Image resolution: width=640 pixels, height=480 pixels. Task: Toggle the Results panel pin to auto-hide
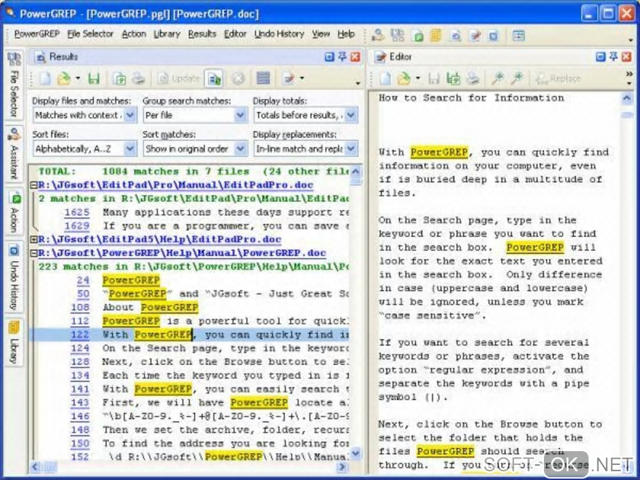click(342, 56)
